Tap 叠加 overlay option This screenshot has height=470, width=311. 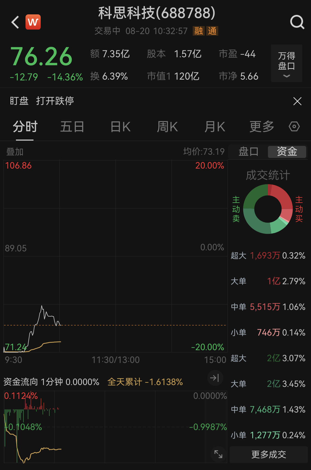tap(15, 152)
